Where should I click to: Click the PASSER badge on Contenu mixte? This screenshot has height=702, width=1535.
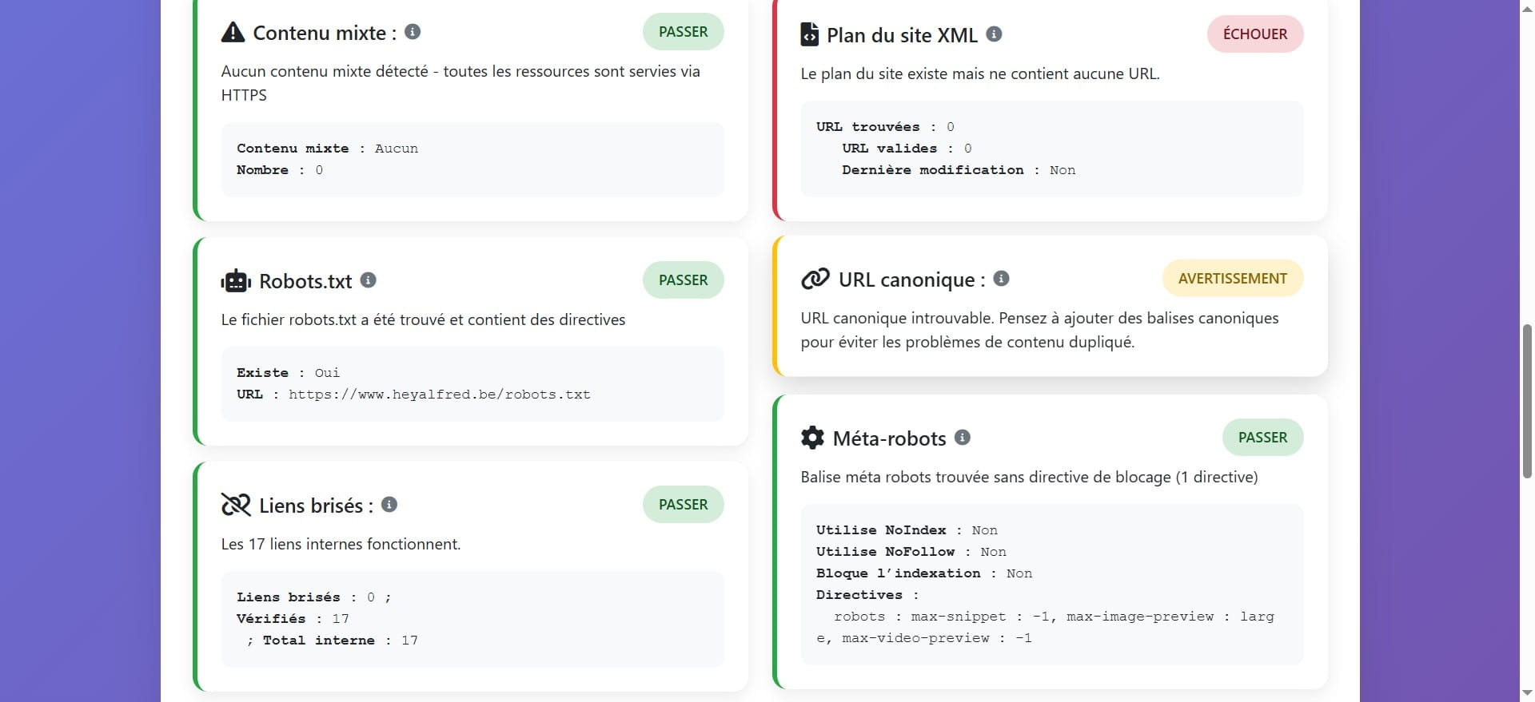click(683, 31)
